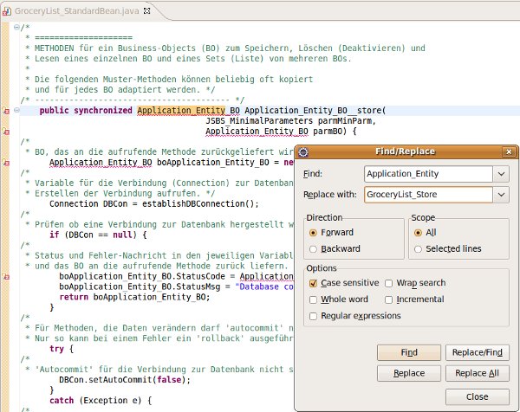This screenshot has height=412, width=520.
Task: Uncheck the Case sensitive checkbox
Action: (x=313, y=283)
